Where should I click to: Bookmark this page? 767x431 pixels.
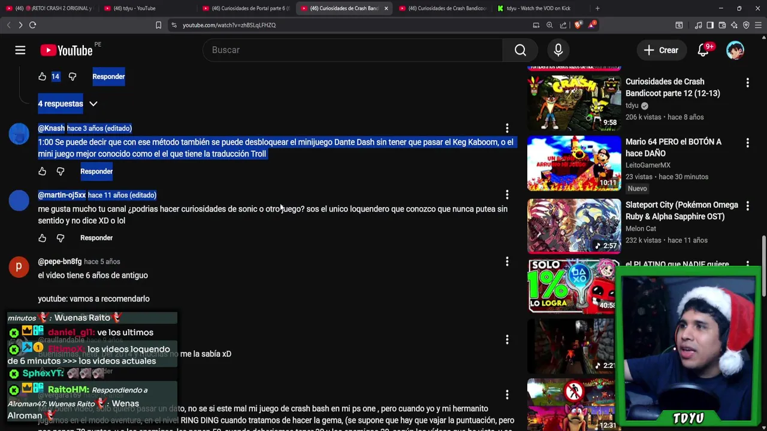158,25
